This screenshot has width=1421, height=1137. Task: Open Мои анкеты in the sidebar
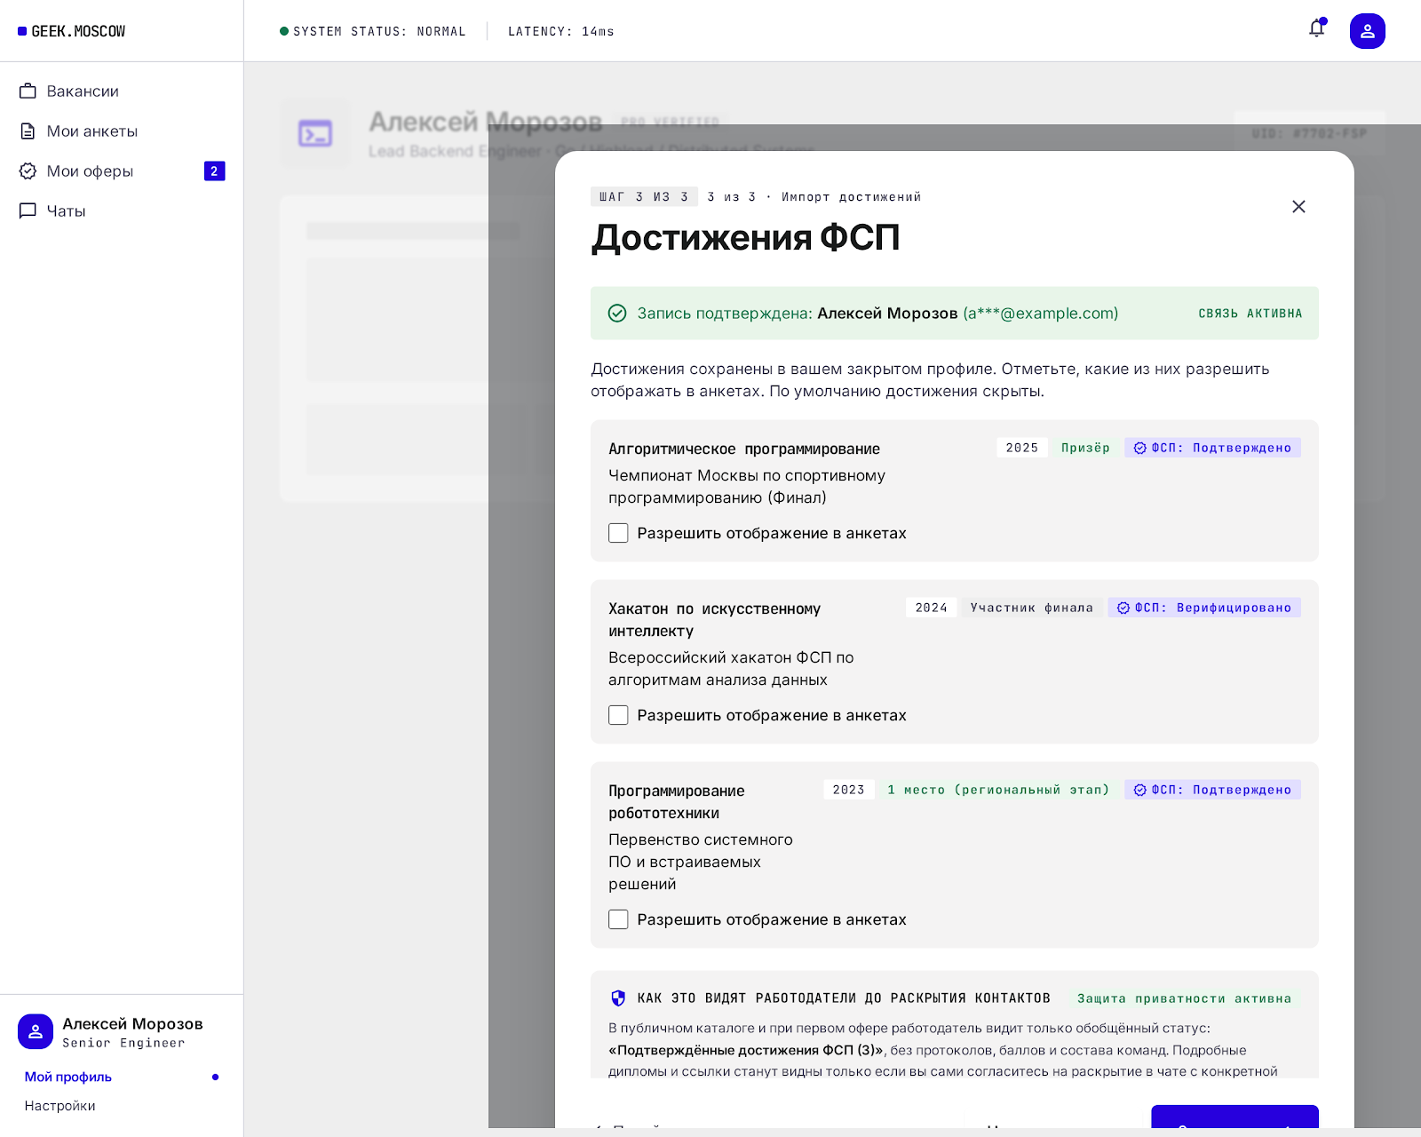tap(122, 131)
